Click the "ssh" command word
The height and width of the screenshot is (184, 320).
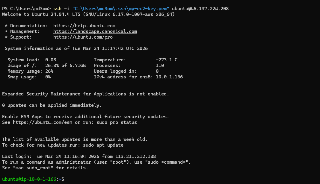click(57, 9)
